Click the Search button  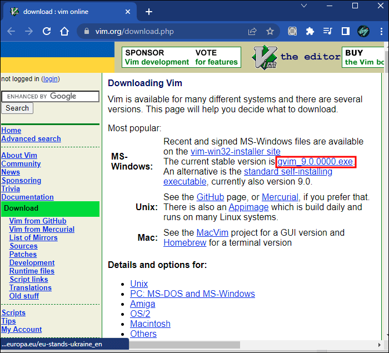17,108
